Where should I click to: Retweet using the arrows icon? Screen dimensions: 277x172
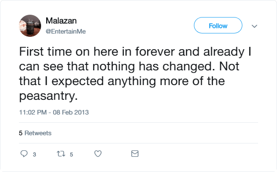(61, 154)
